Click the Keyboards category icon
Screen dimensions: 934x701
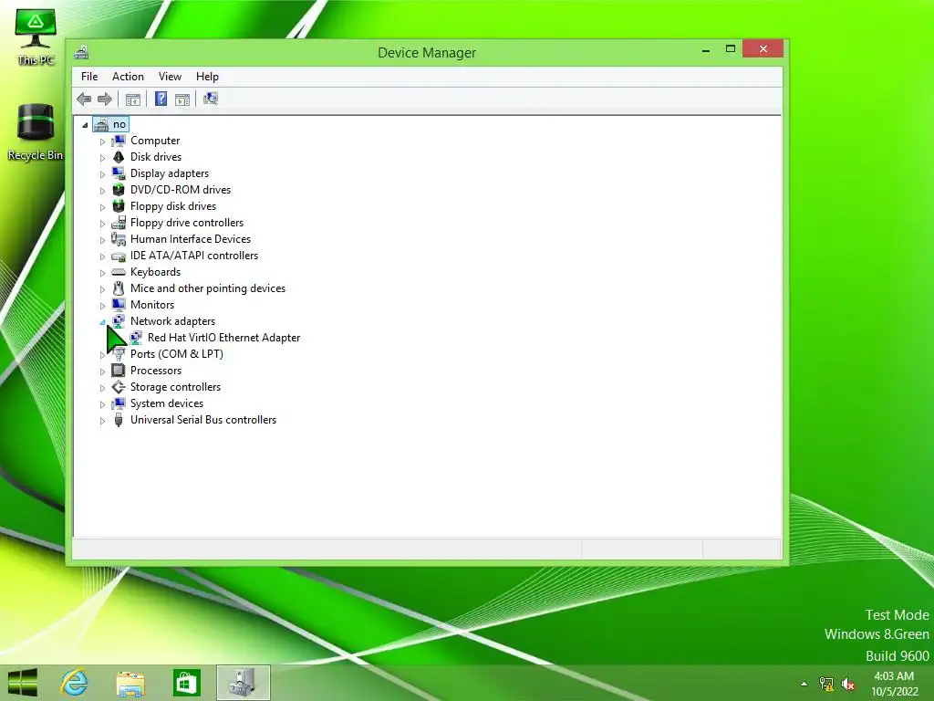click(x=119, y=272)
